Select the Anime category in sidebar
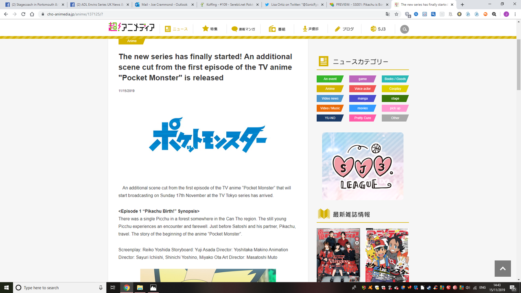 point(330,89)
